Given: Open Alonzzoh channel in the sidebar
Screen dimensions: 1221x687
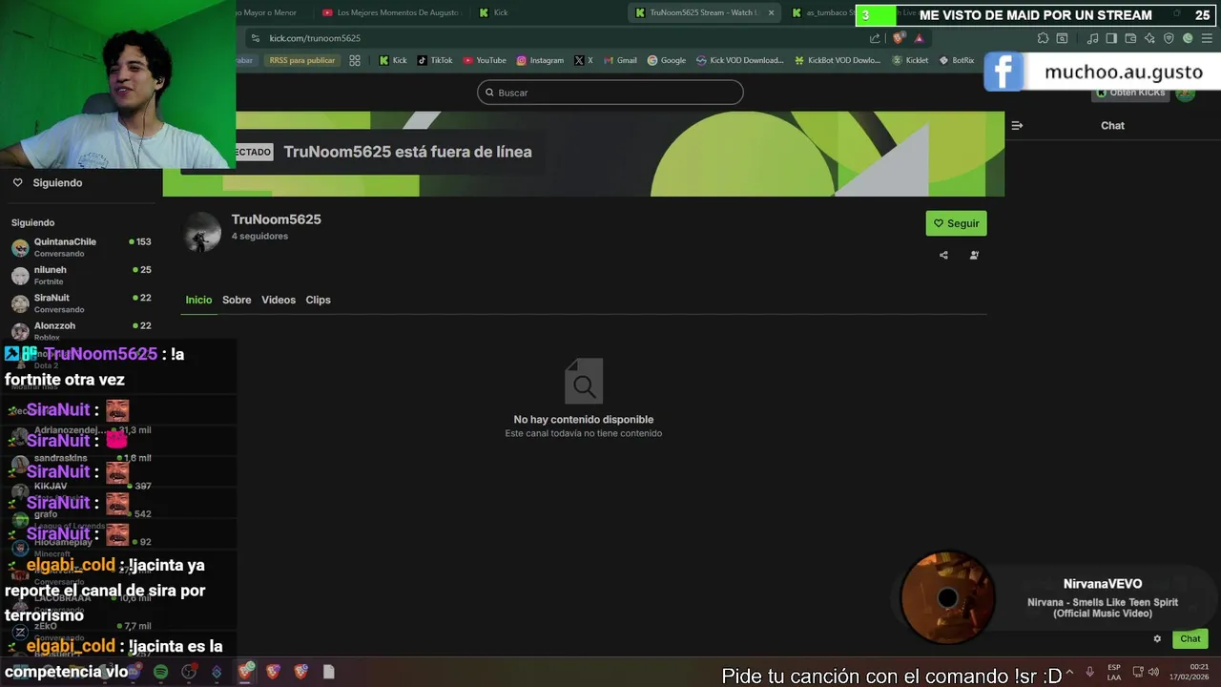Looking at the screenshot, I should 81,331.
